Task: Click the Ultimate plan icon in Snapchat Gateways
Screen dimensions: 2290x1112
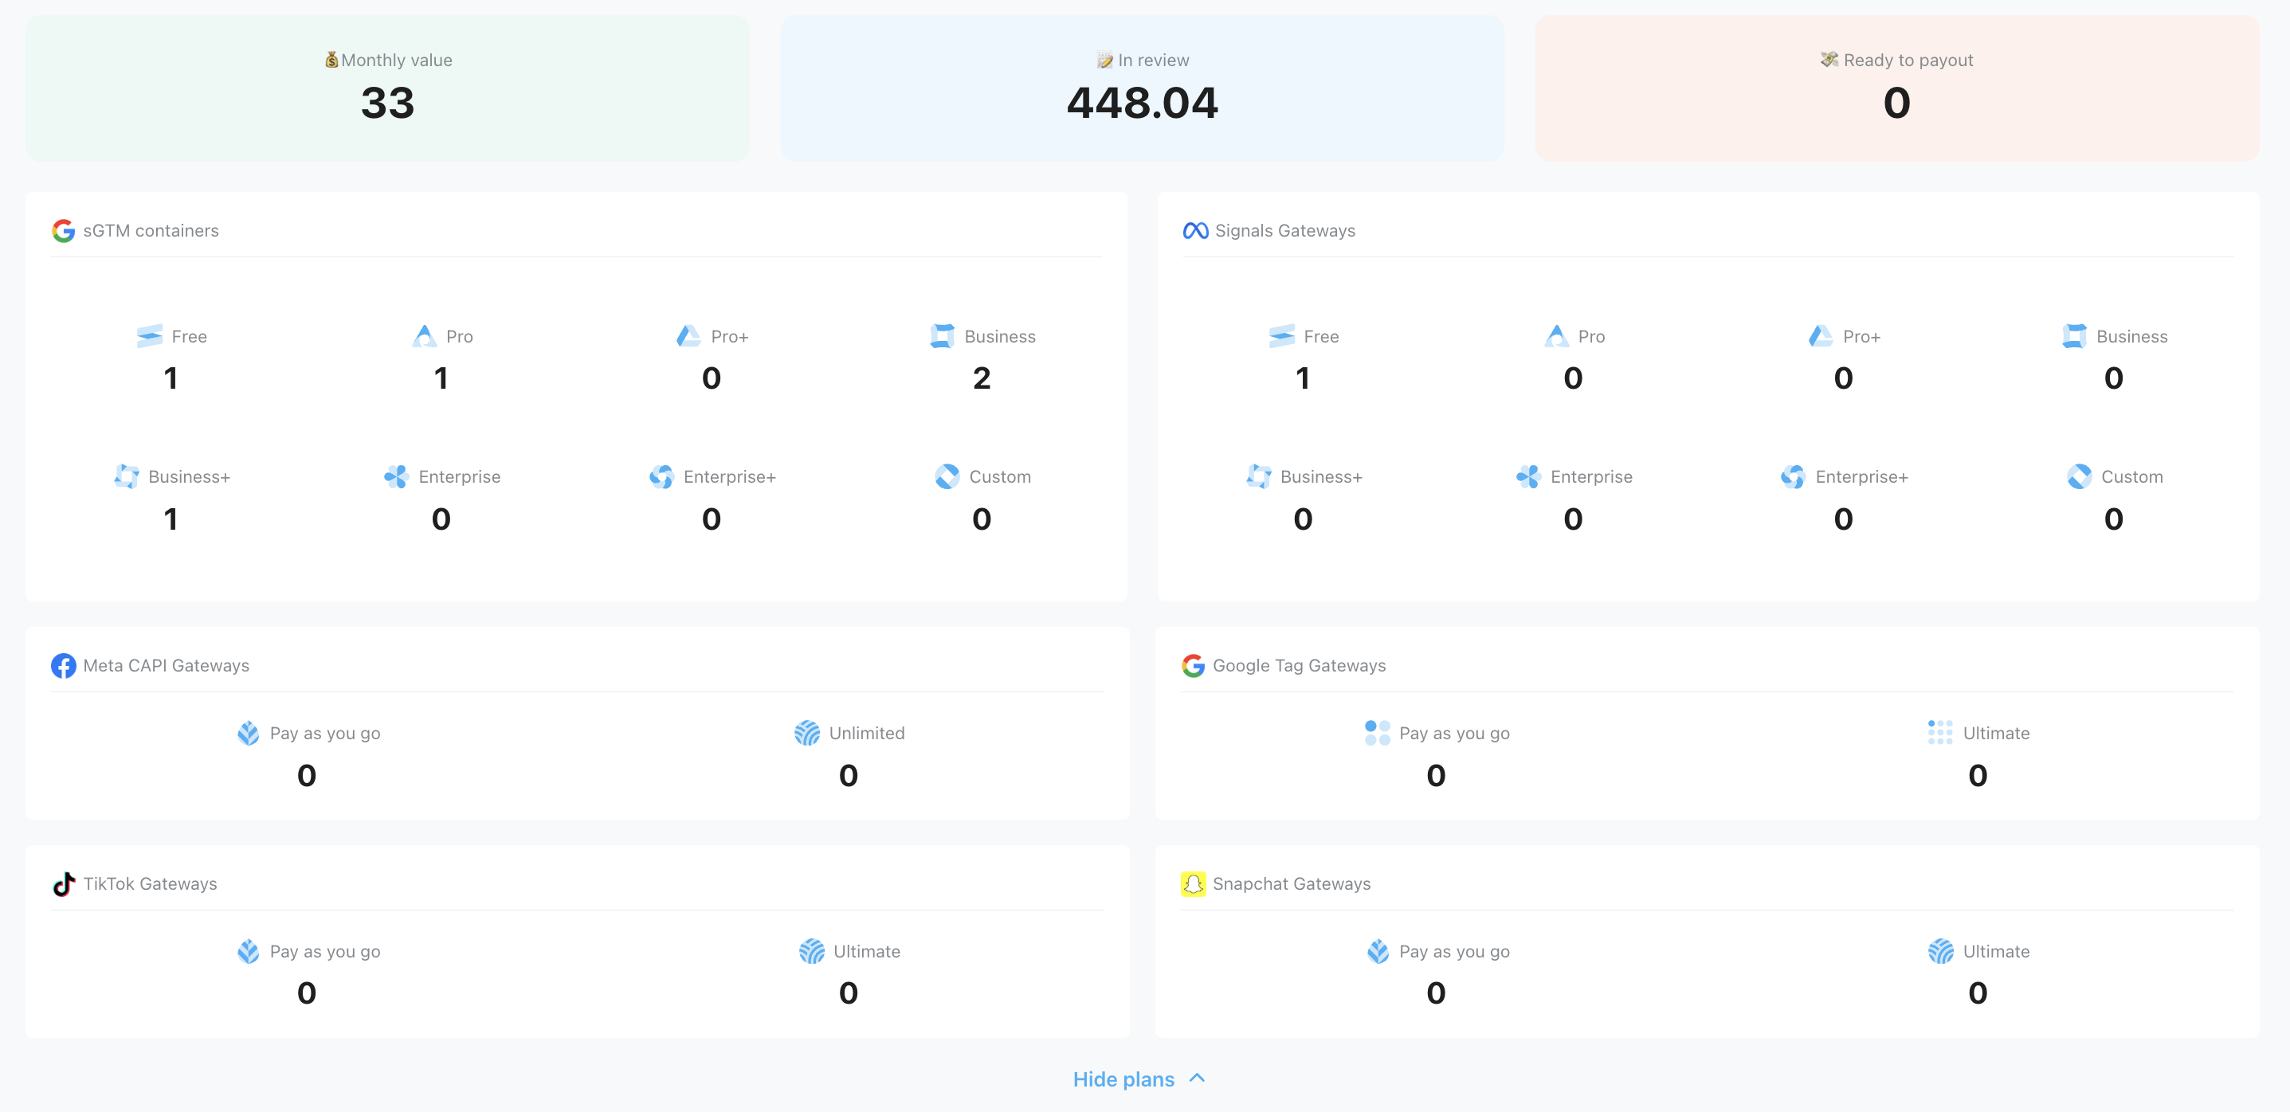Action: [x=1941, y=951]
